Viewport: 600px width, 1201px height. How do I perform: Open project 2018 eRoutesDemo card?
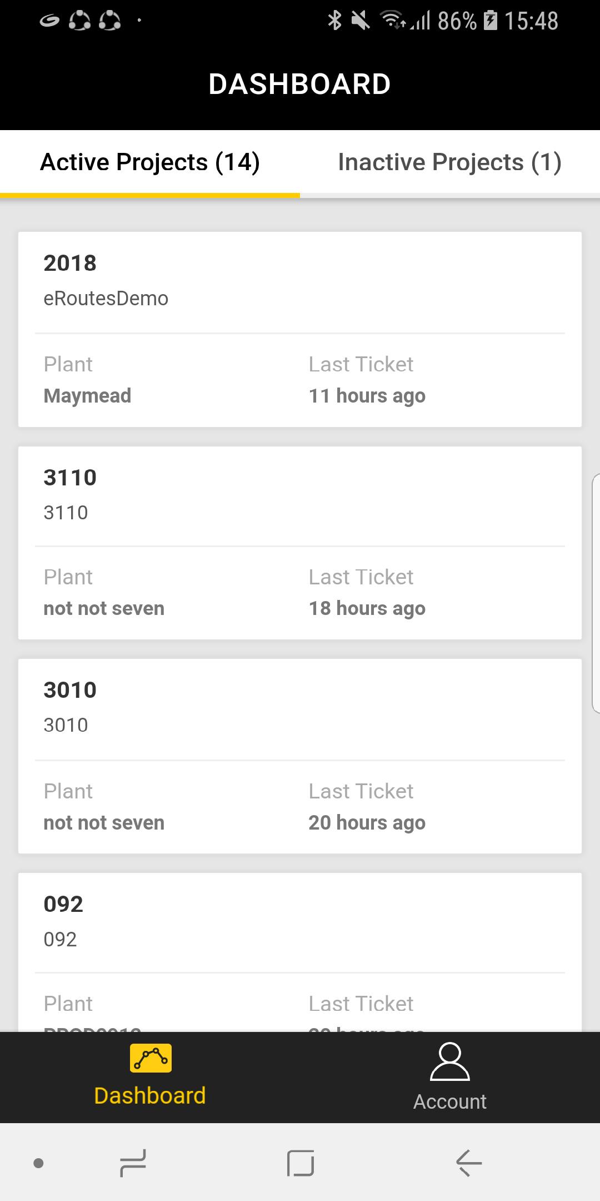coord(300,329)
